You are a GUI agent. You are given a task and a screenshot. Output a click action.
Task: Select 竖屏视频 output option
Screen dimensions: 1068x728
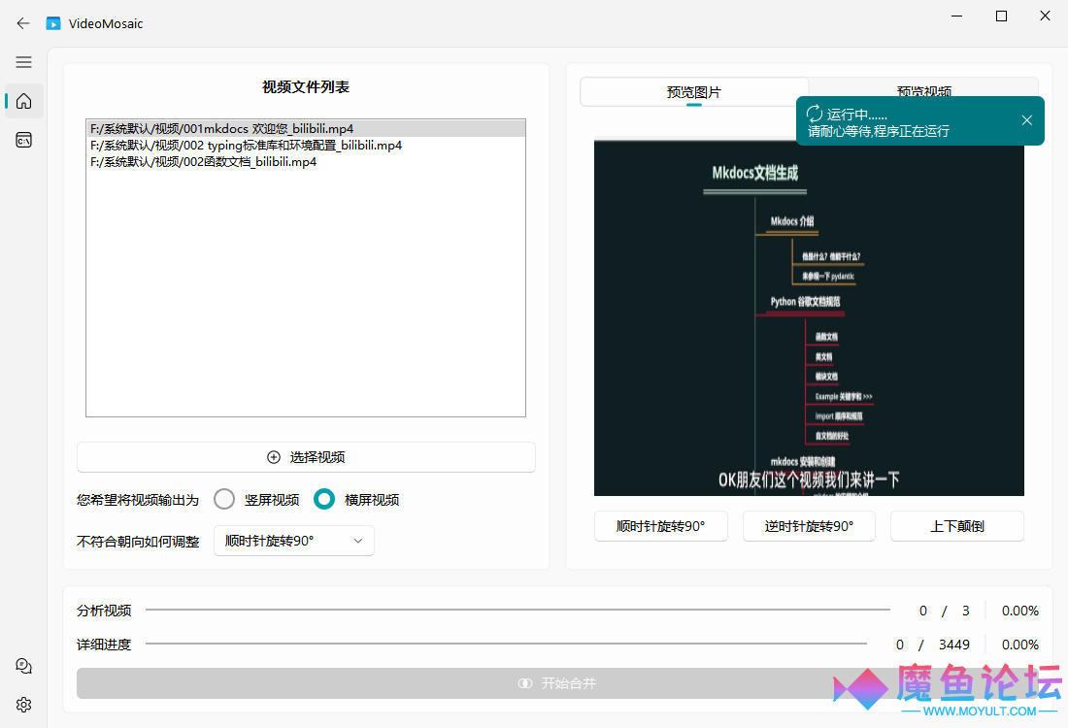[224, 499]
